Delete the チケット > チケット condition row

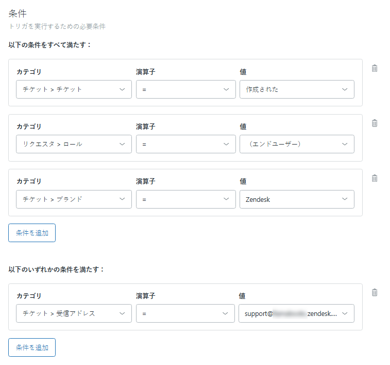(375, 68)
